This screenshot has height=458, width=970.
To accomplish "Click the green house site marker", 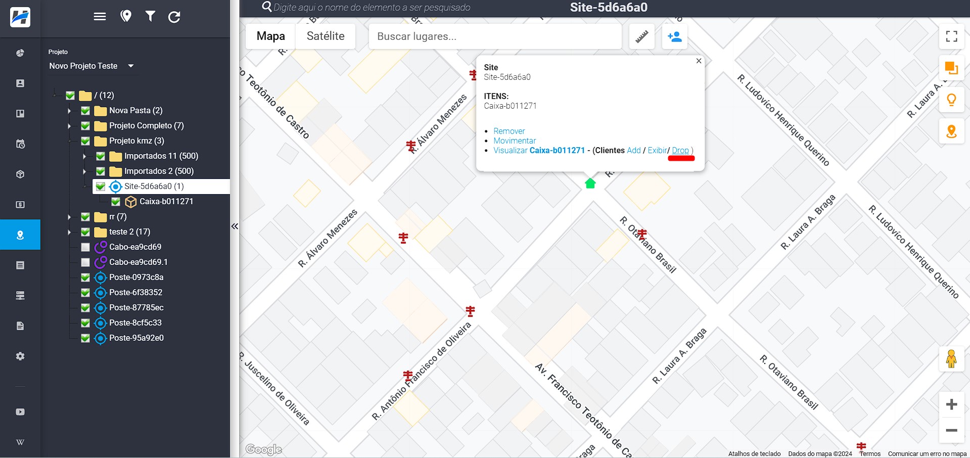I will pos(590,183).
